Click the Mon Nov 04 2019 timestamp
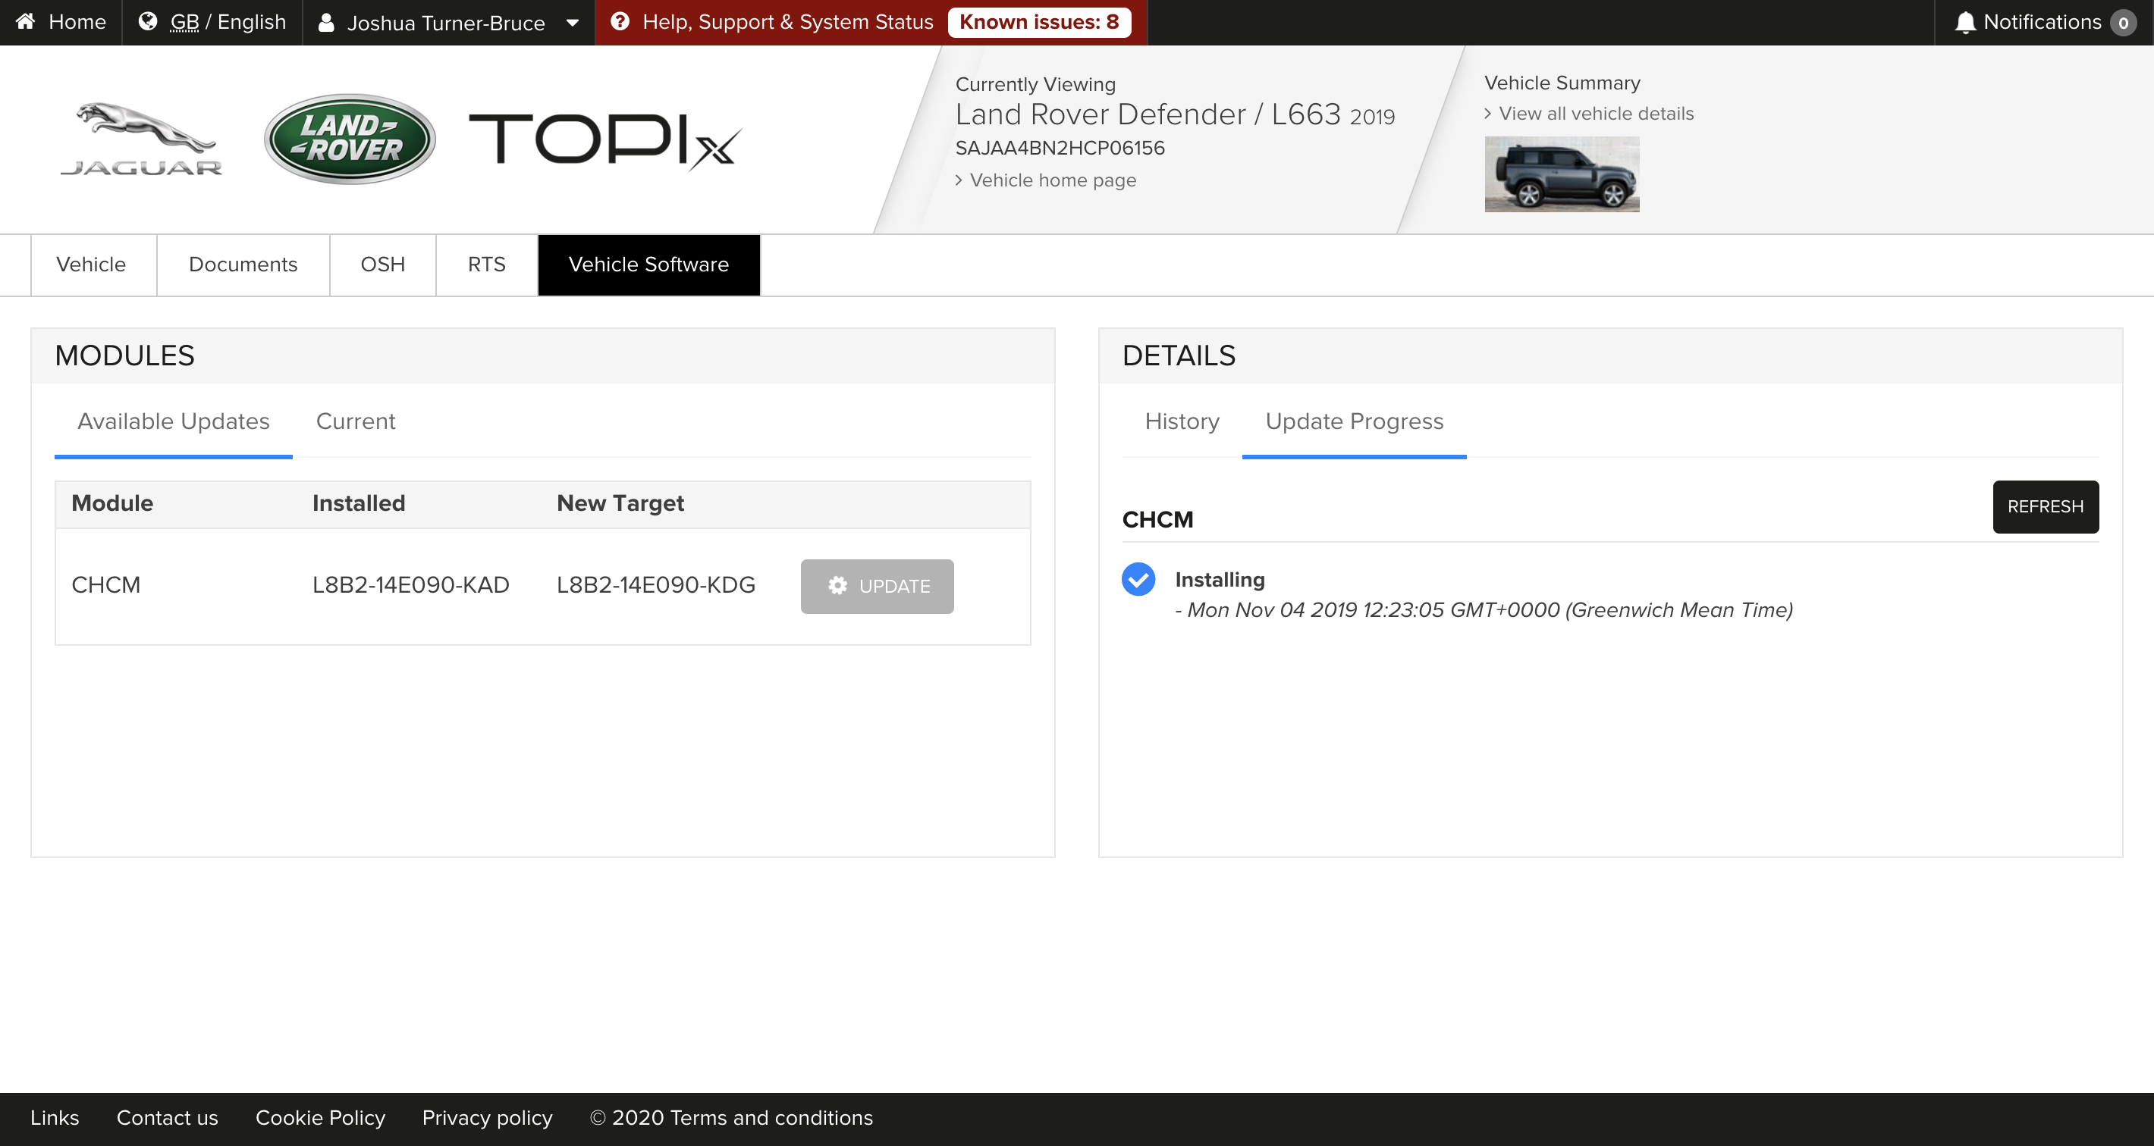The image size is (2154, 1146). (1484, 610)
